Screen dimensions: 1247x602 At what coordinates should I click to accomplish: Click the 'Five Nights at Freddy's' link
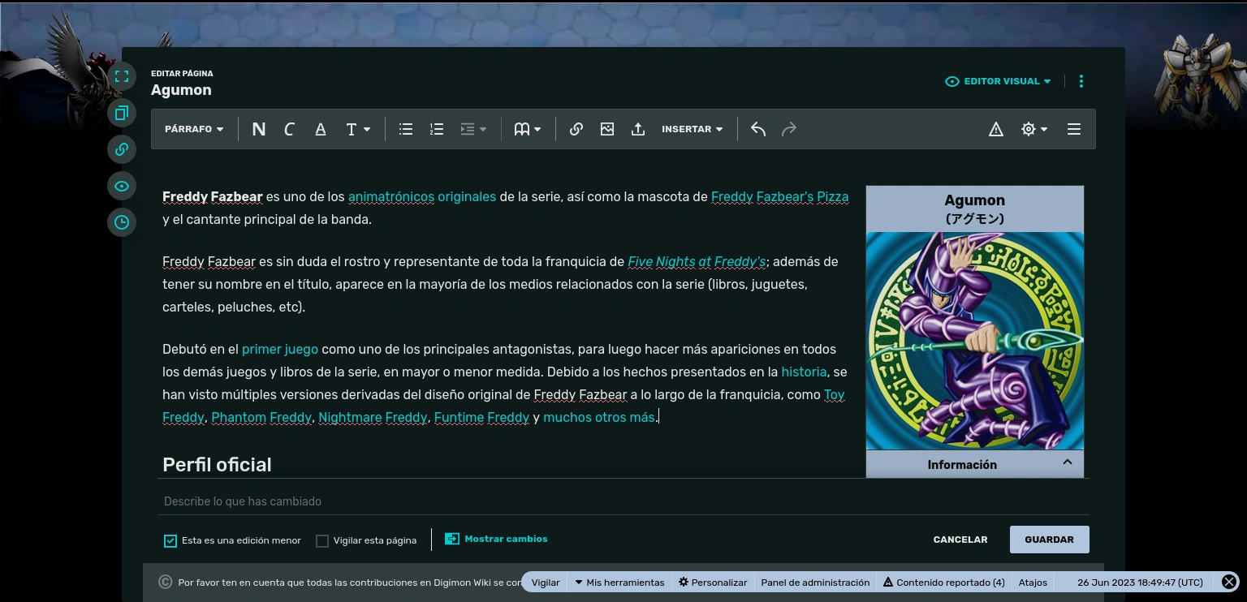697,261
